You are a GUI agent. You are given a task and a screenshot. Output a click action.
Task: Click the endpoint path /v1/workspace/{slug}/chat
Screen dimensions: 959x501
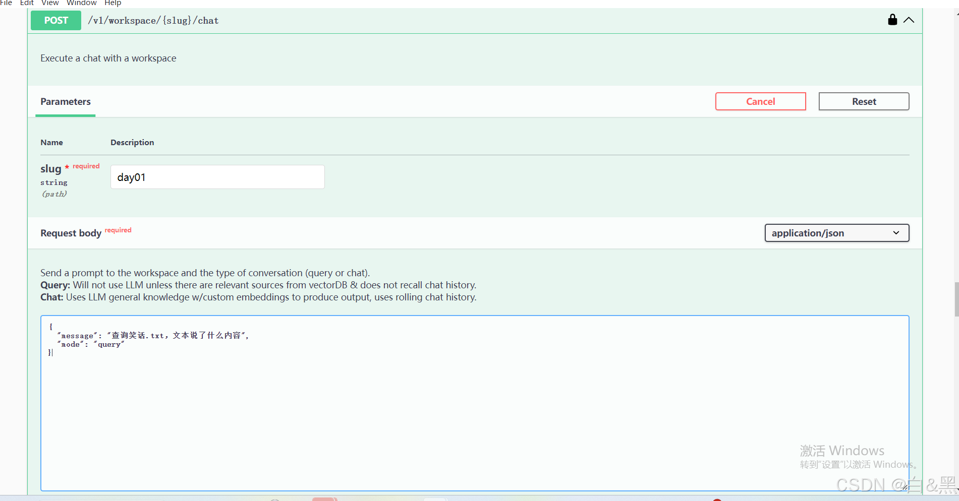click(153, 21)
